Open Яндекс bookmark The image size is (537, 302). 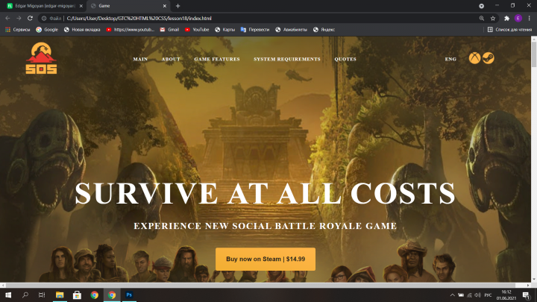tap(324, 30)
